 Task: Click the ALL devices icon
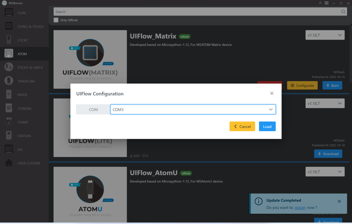pos(9,149)
